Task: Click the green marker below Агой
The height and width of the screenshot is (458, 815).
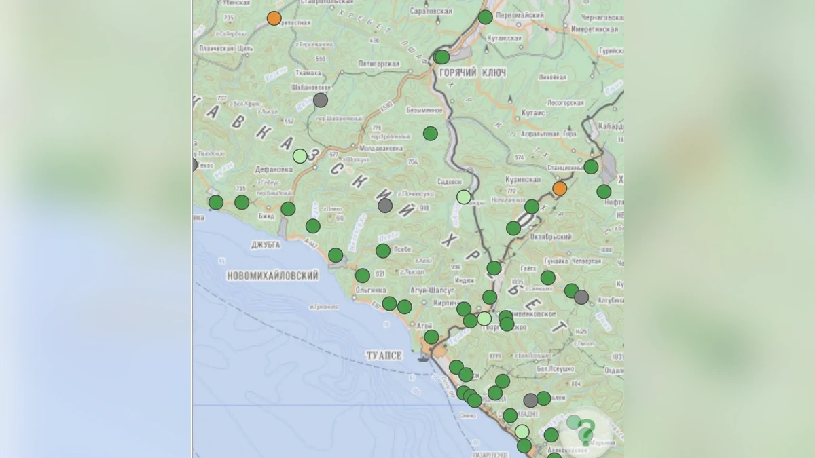Action: [431, 337]
